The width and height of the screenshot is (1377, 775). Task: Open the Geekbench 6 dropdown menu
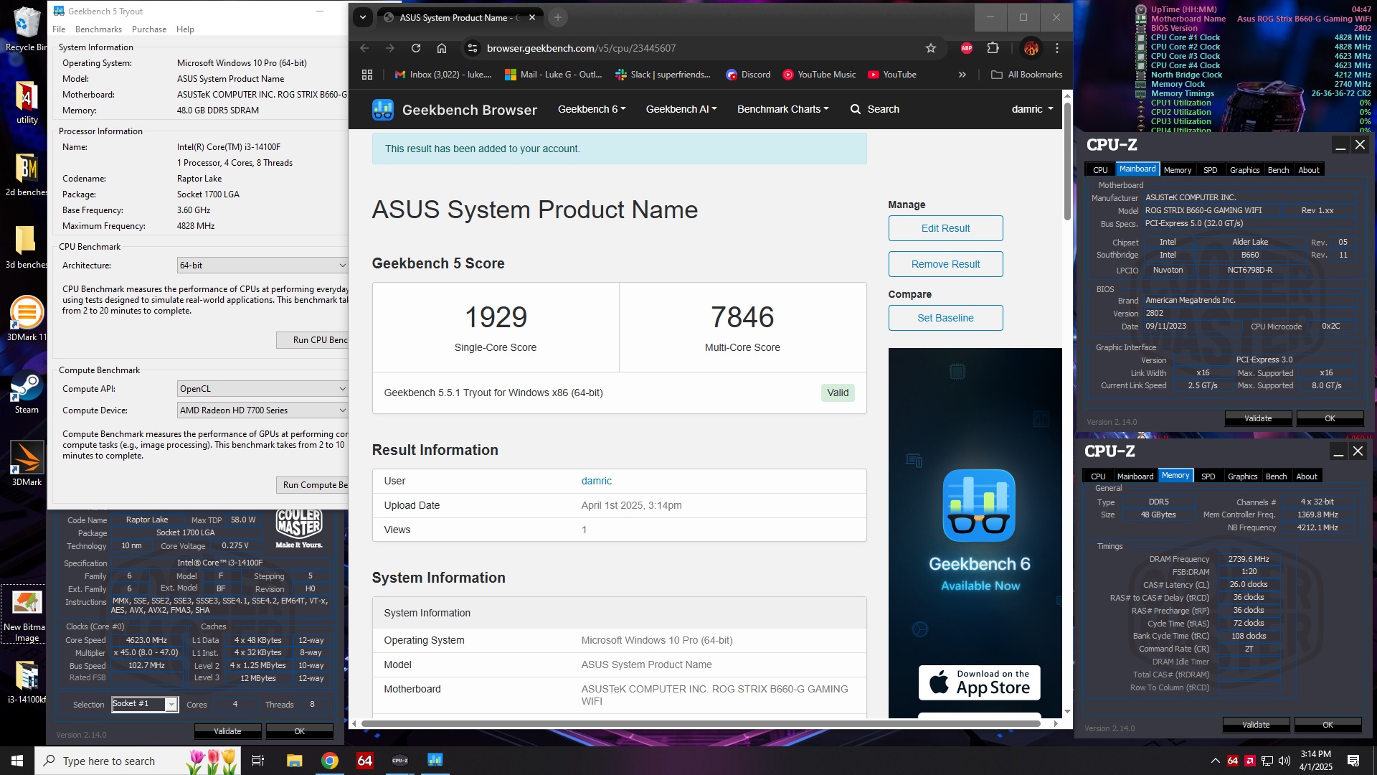[x=592, y=109]
